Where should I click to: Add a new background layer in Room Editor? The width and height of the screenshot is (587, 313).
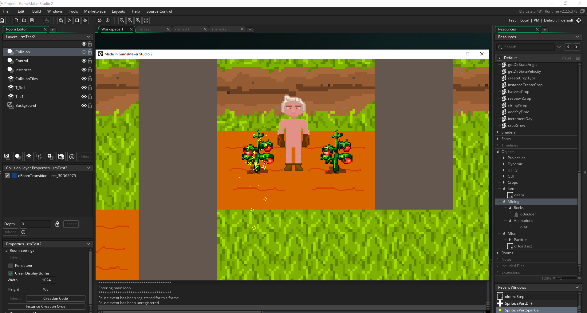click(7, 157)
